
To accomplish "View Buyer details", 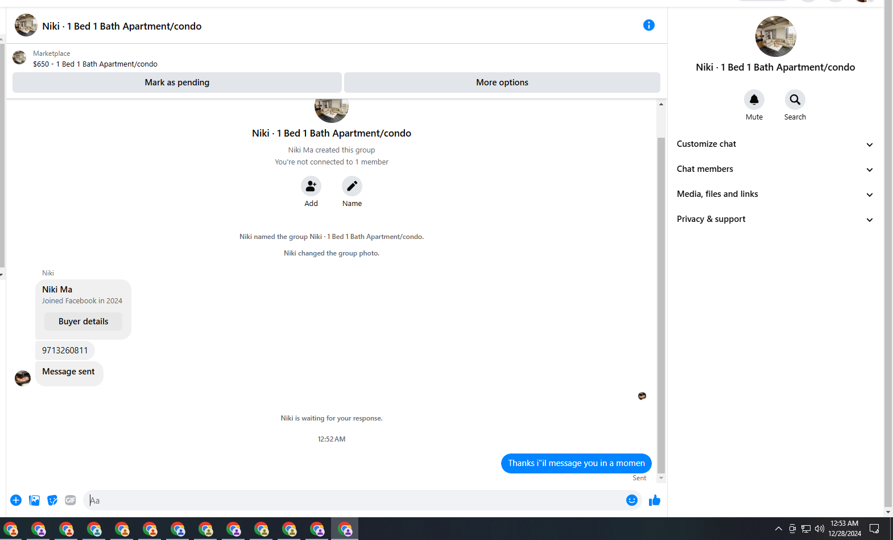I will pyautogui.click(x=83, y=321).
